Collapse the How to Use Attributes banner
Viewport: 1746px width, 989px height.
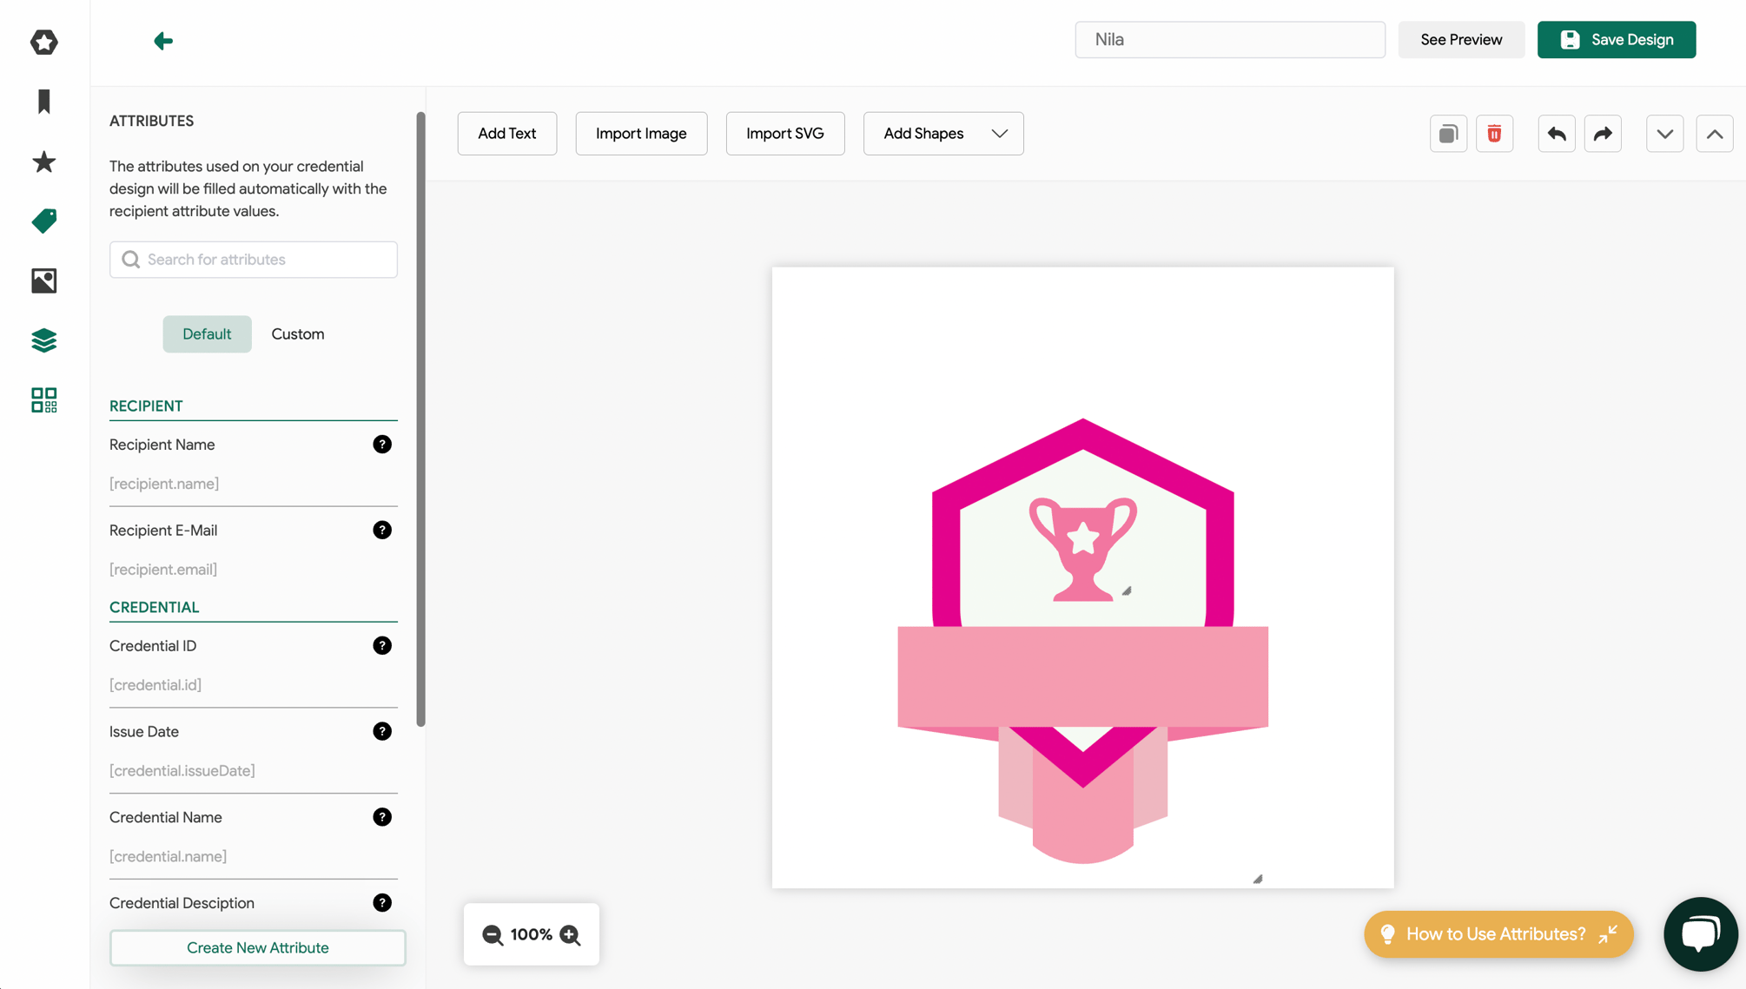tap(1608, 934)
